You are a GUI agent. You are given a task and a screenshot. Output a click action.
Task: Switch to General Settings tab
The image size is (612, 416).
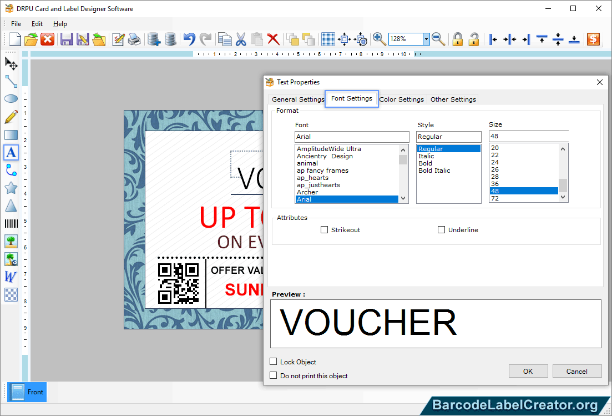click(x=298, y=99)
